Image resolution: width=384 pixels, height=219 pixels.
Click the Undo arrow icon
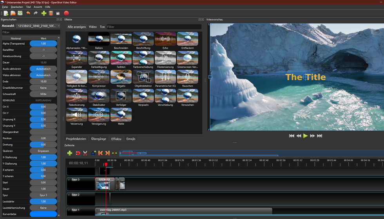(x=28, y=13)
